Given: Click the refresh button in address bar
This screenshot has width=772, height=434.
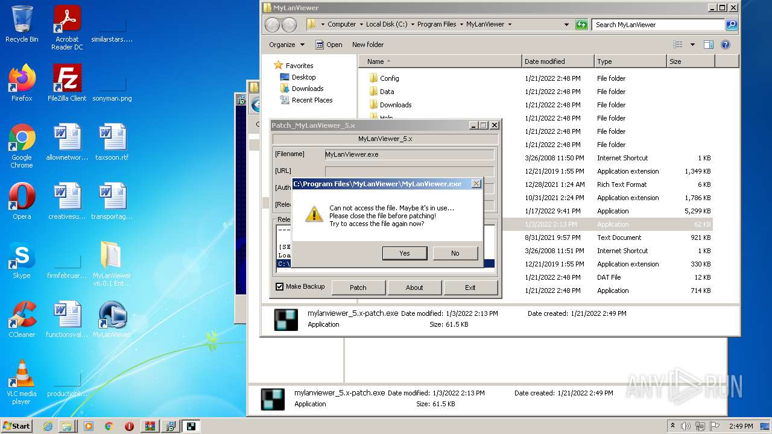Looking at the screenshot, I should point(581,25).
